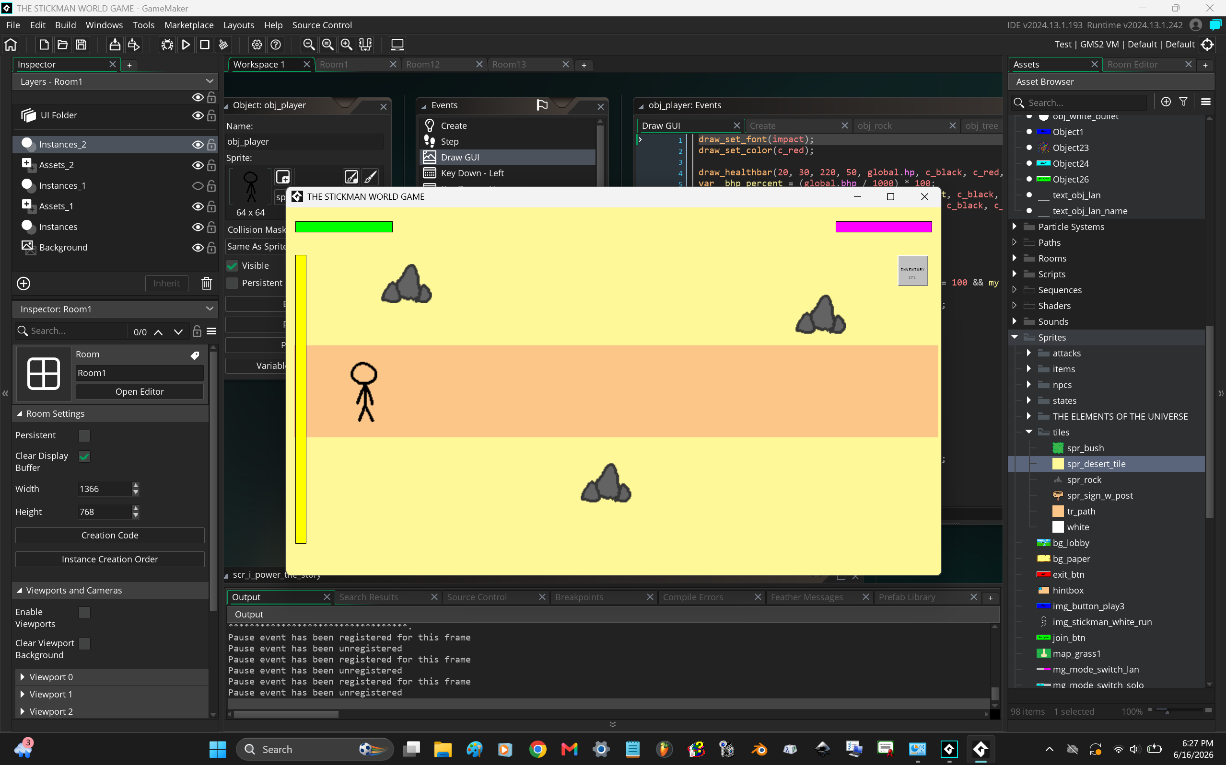Uncheck the Visible checkbox for obj_player
This screenshot has height=765, width=1226.
pos(232,266)
